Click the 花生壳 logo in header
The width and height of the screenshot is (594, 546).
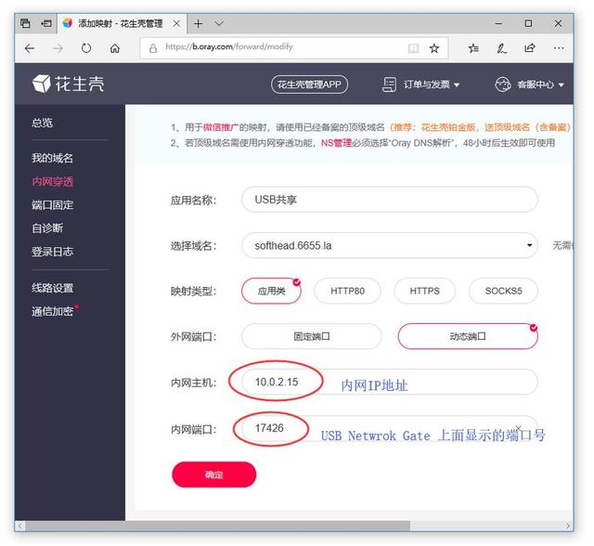click(x=69, y=84)
